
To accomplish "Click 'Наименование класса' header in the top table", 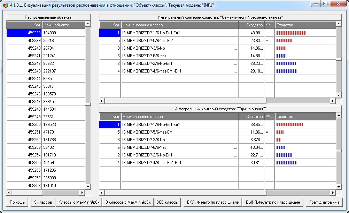I will [179, 25].
